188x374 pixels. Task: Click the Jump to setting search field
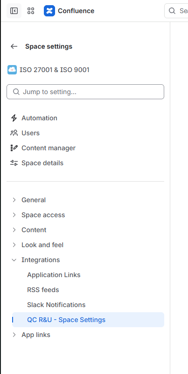tap(85, 92)
